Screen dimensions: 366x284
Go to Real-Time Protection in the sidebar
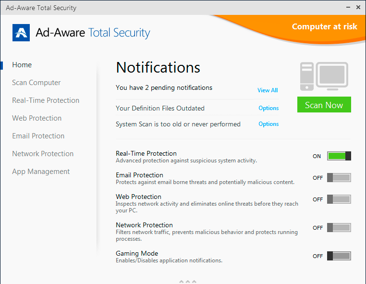(46, 100)
